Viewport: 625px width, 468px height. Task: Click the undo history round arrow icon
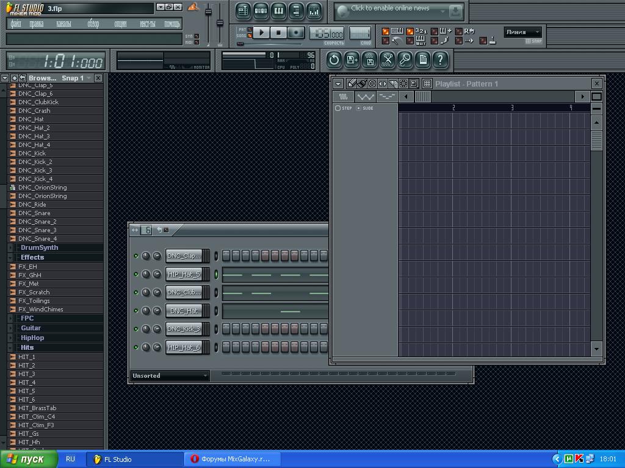tap(334, 60)
